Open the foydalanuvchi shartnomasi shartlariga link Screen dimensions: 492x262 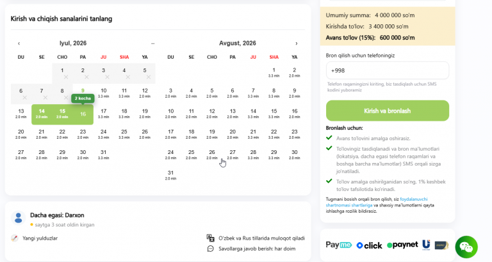[377, 202]
